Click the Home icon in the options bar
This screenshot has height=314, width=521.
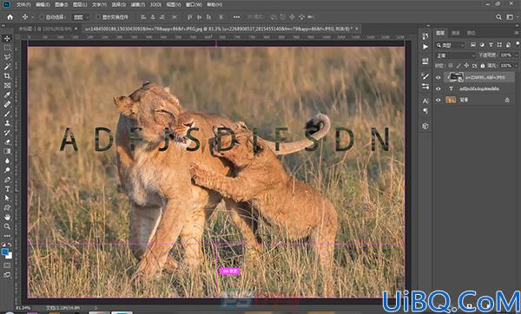[x=10, y=17]
